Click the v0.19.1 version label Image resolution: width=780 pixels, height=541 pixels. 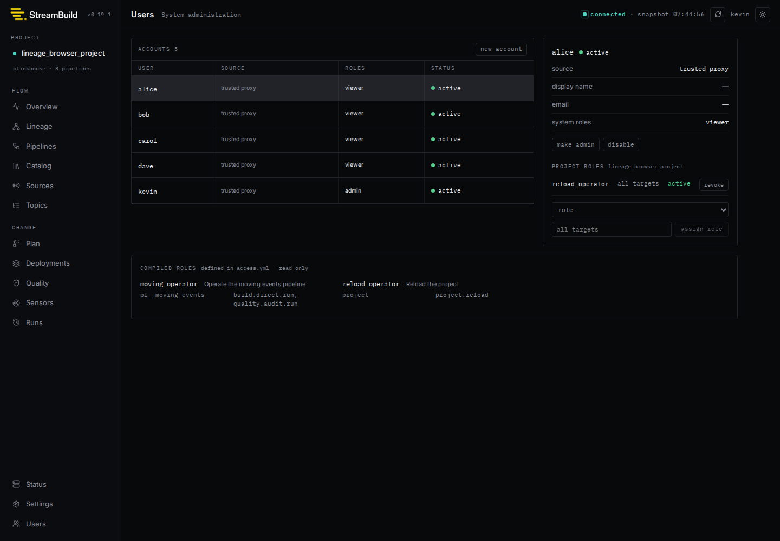[99, 15]
